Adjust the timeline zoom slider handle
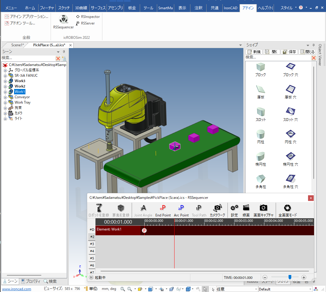This screenshot has width=326, height=292. pyautogui.click(x=290, y=277)
